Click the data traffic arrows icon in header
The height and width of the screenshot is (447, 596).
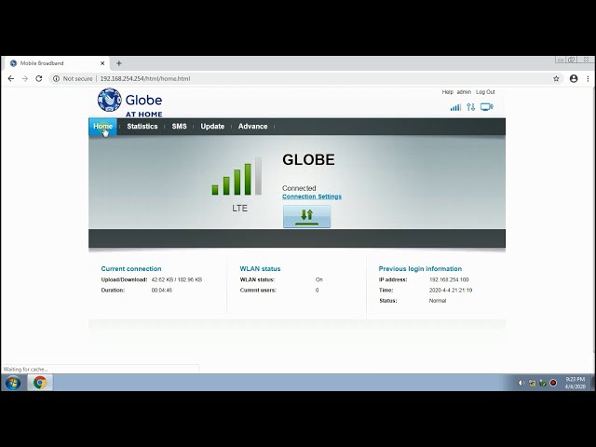[471, 107]
